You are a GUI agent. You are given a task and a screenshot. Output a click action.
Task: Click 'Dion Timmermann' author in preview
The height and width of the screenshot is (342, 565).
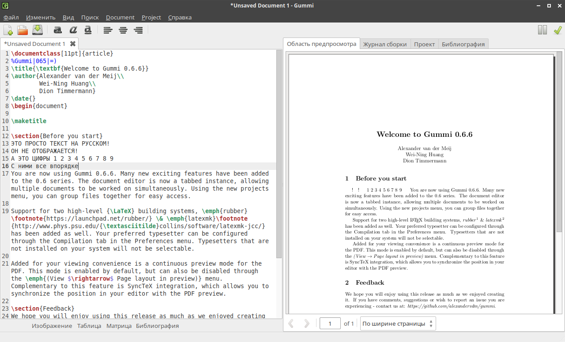point(424,161)
